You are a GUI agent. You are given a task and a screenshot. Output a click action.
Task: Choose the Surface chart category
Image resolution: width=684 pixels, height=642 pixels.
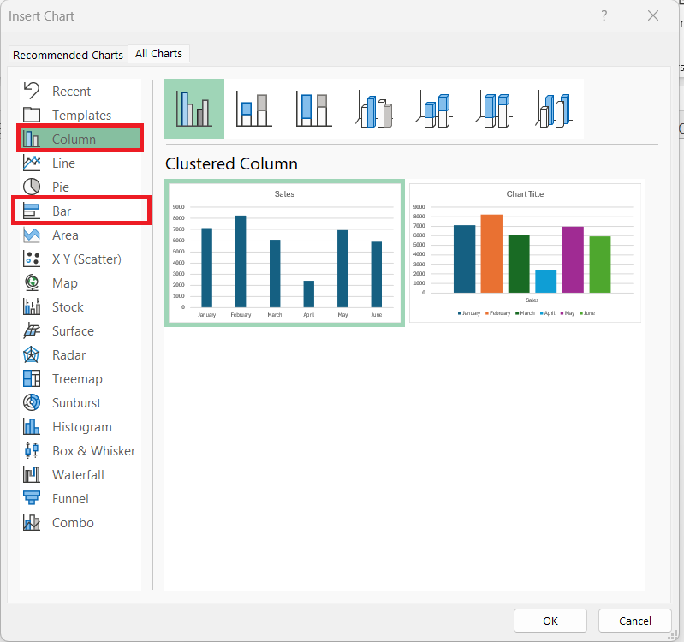80,331
